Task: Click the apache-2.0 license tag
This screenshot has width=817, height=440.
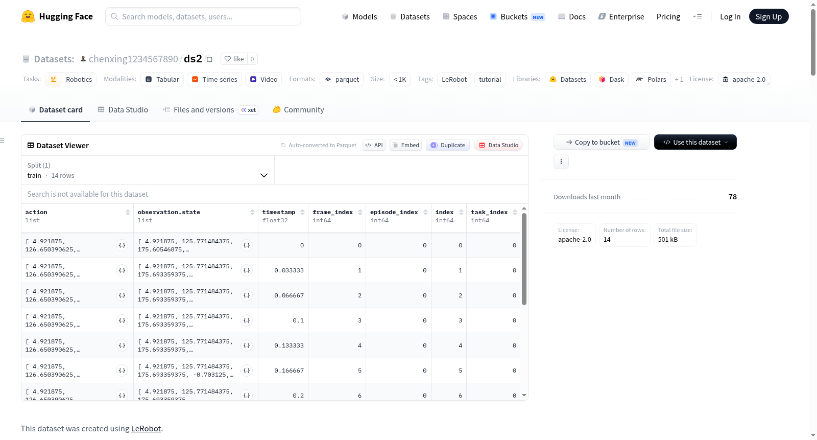Action: click(x=744, y=79)
